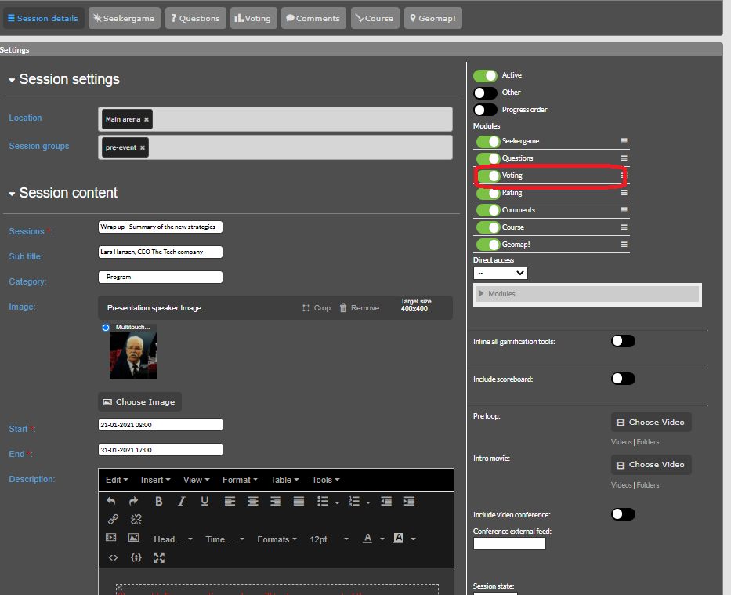Insert a link using the chain icon

click(113, 519)
